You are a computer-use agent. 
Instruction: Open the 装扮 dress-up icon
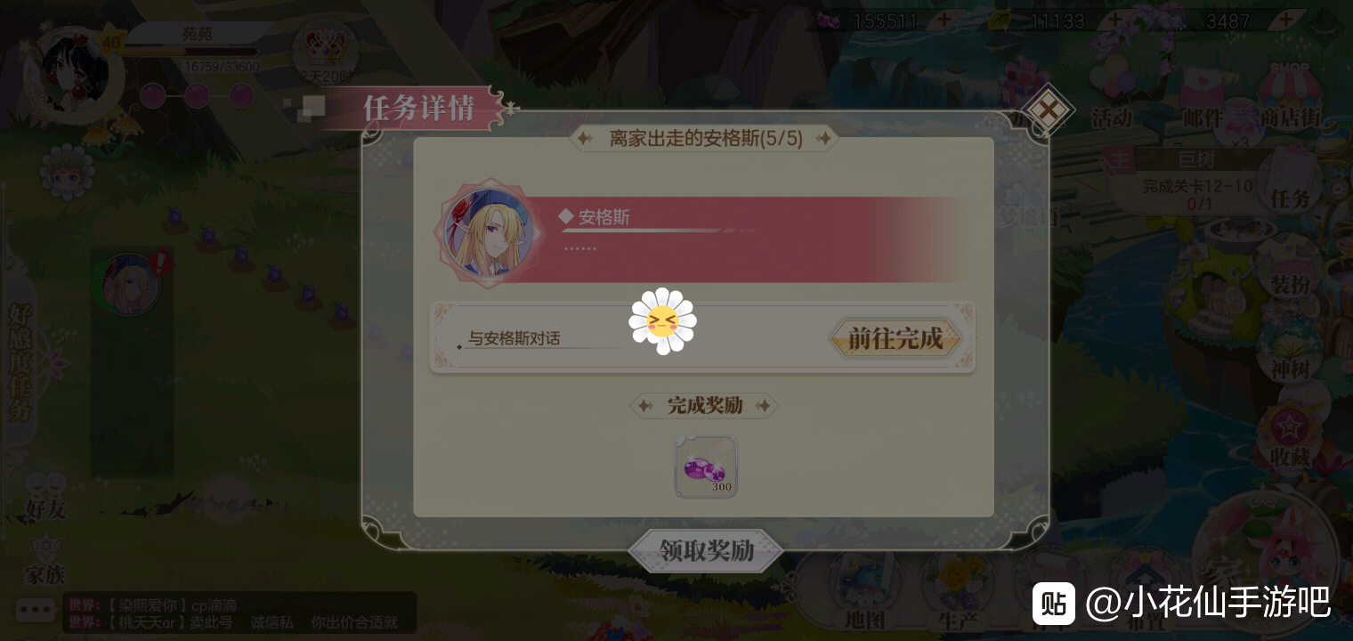click(x=1290, y=267)
